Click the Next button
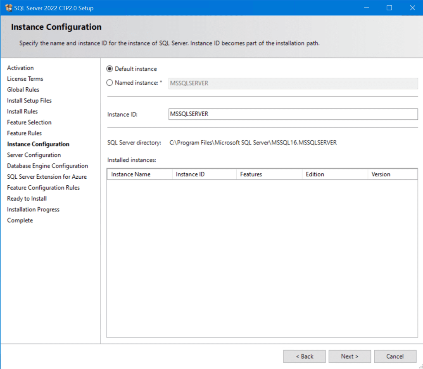 point(349,356)
